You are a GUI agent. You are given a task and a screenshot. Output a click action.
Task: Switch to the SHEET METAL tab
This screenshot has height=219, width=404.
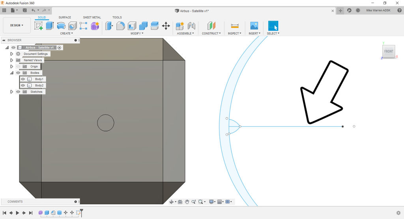pyautogui.click(x=92, y=17)
